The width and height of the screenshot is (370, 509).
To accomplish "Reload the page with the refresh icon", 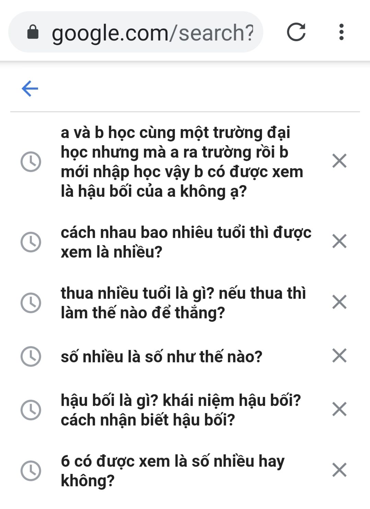I will click(x=296, y=32).
